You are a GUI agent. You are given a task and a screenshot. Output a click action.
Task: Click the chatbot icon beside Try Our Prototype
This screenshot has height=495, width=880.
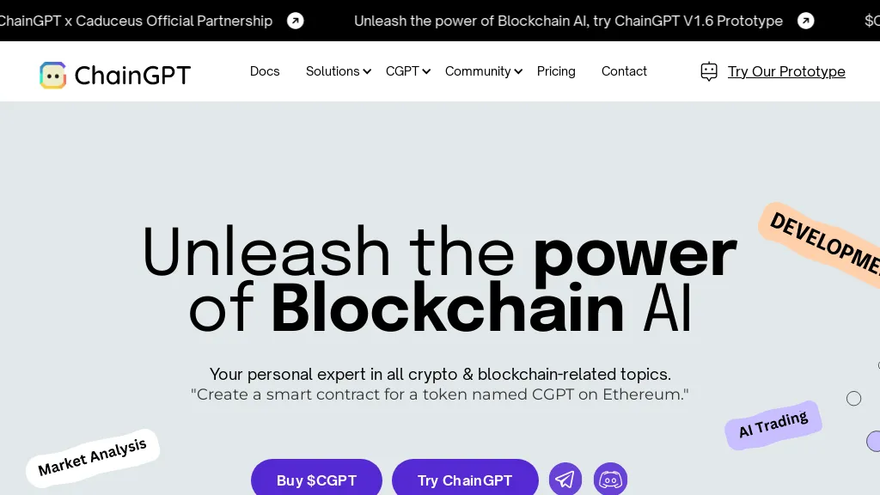tap(708, 71)
